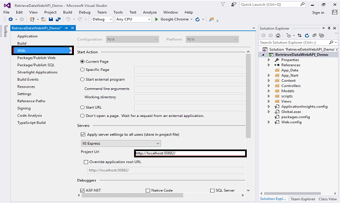Switch to the Class View tab
This screenshot has height=203, width=340.
[327, 199]
